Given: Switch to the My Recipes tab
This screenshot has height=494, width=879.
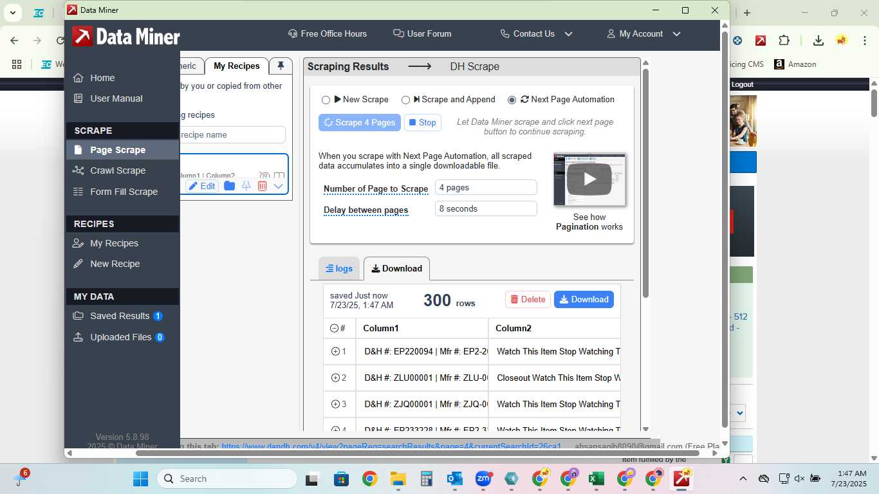Looking at the screenshot, I should tap(237, 66).
